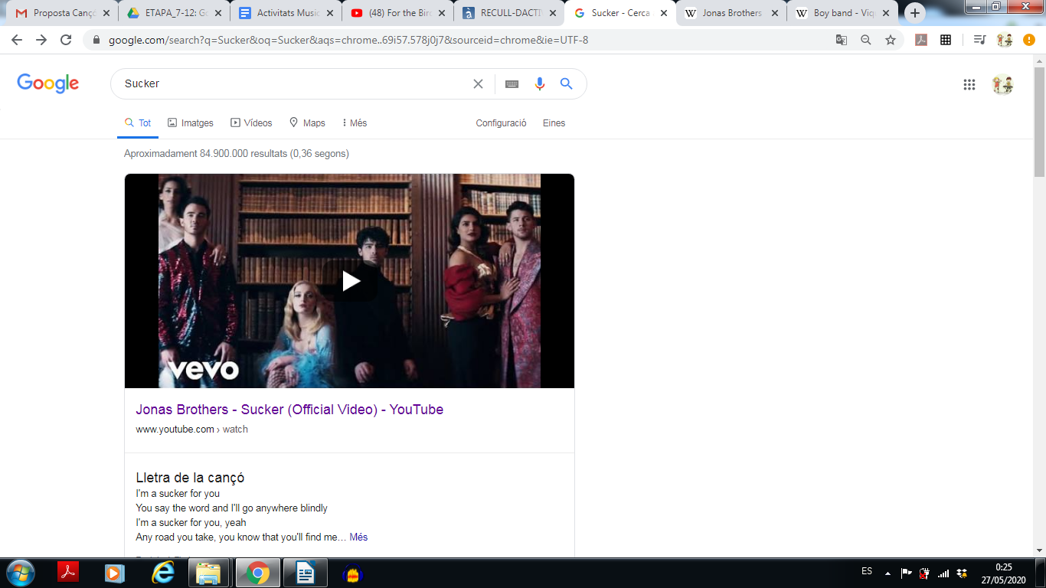This screenshot has height=588, width=1046.
Task: Open Internet Explorer from the taskbar
Action: (x=162, y=573)
